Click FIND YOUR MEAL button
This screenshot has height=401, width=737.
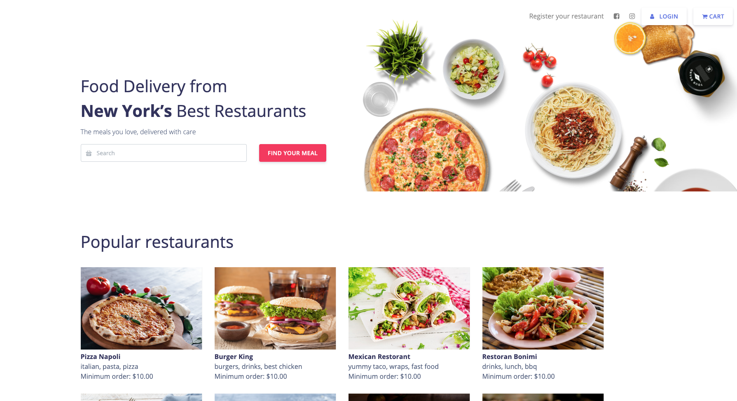[x=292, y=153]
